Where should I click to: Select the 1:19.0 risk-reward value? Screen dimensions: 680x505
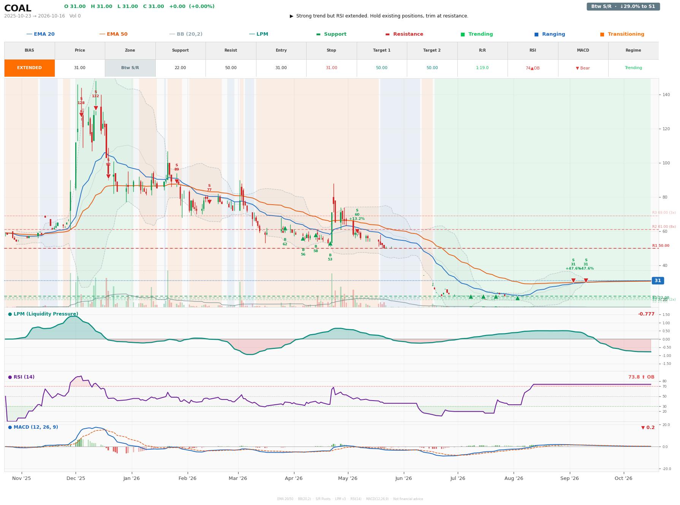click(x=482, y=68)
